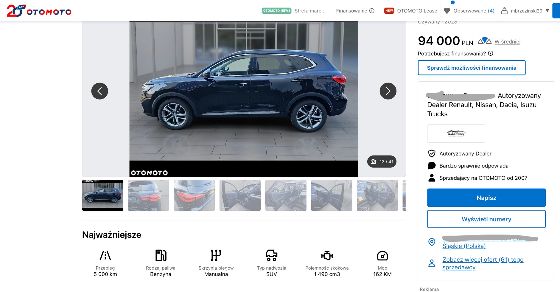Click the Dąbrowscy dealer logo
The height and width of the screenshot is (292, 560).
coord(456,133)
